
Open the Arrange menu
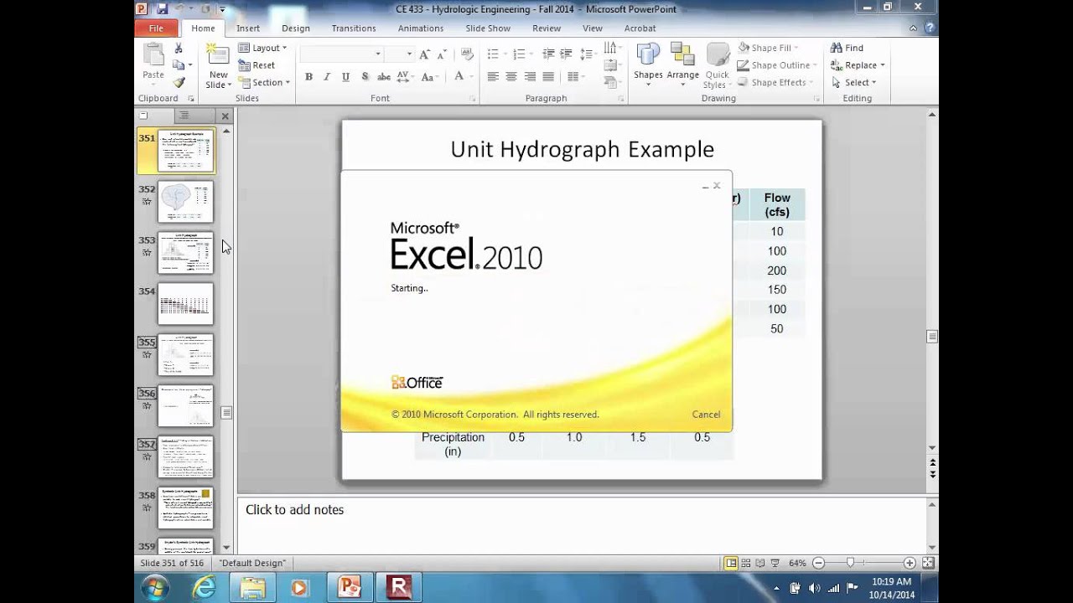(x=682, y=64)
